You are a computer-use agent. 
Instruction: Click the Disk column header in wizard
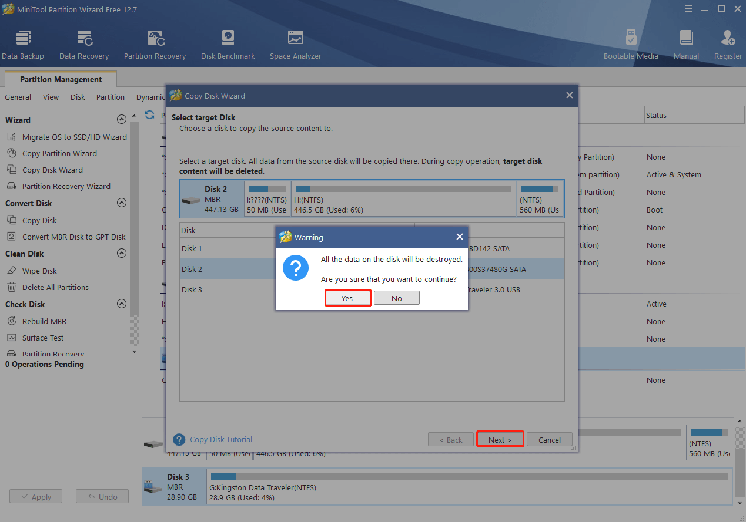click(x=238, y=231)
